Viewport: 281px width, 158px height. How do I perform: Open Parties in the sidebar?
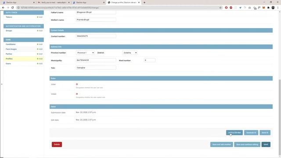point(9,54)
